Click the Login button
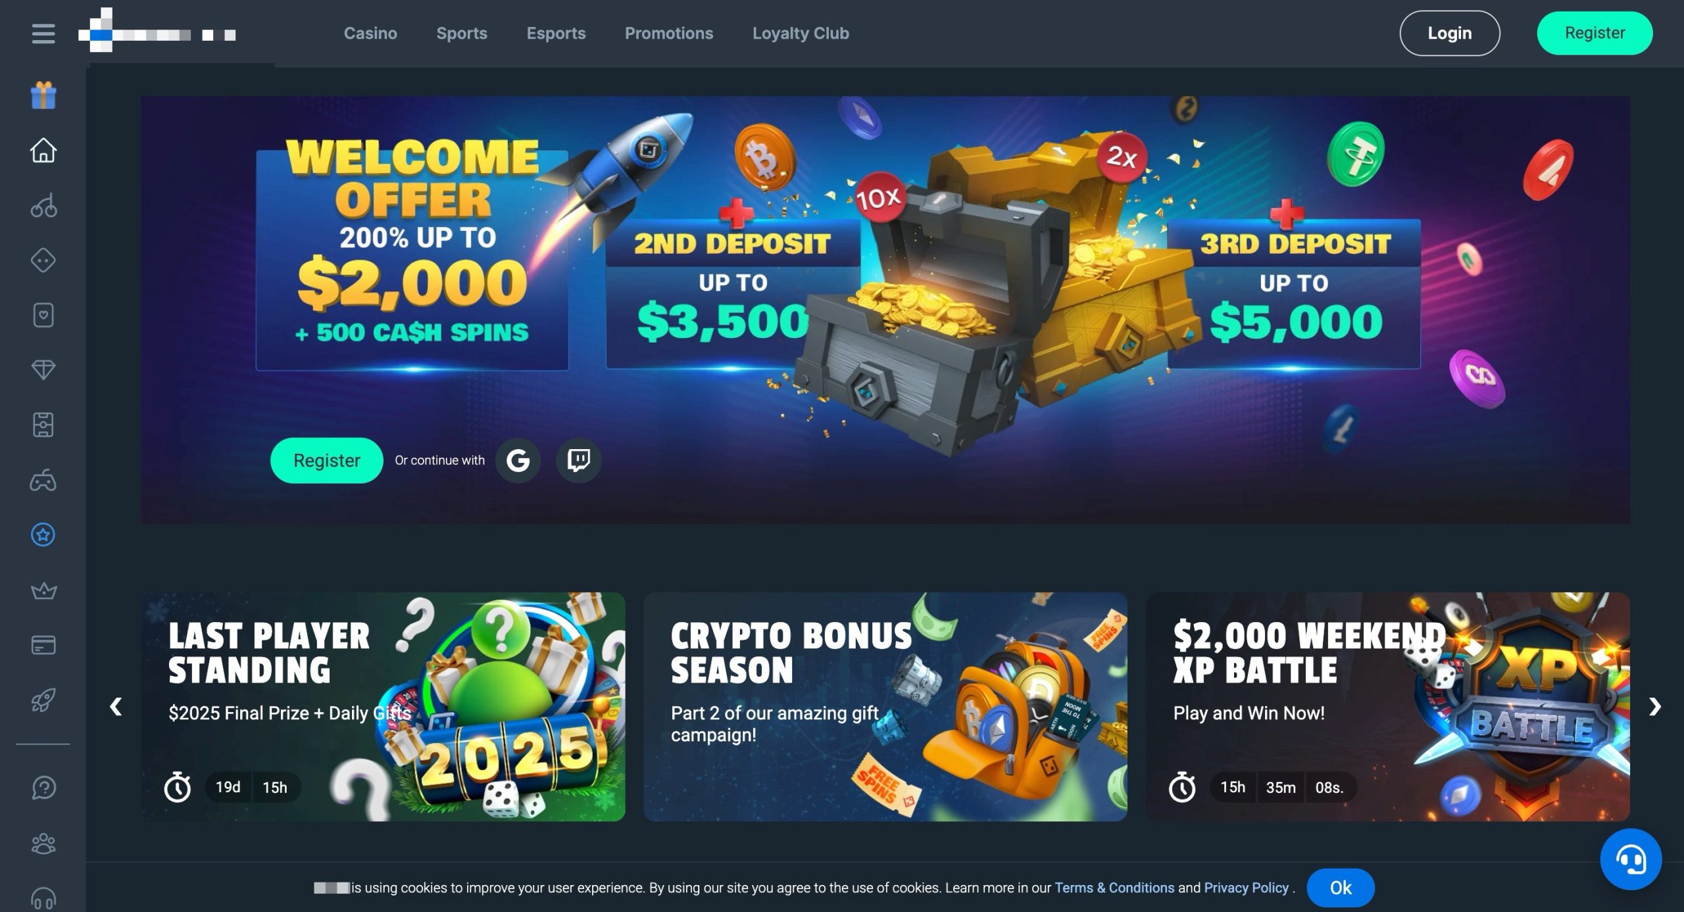Viewport: 1684px width, 912px height. click(x=1450, y=33)
